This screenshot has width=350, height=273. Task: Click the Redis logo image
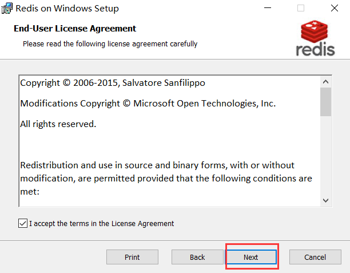pyautogui.click(x=315, y=38)
